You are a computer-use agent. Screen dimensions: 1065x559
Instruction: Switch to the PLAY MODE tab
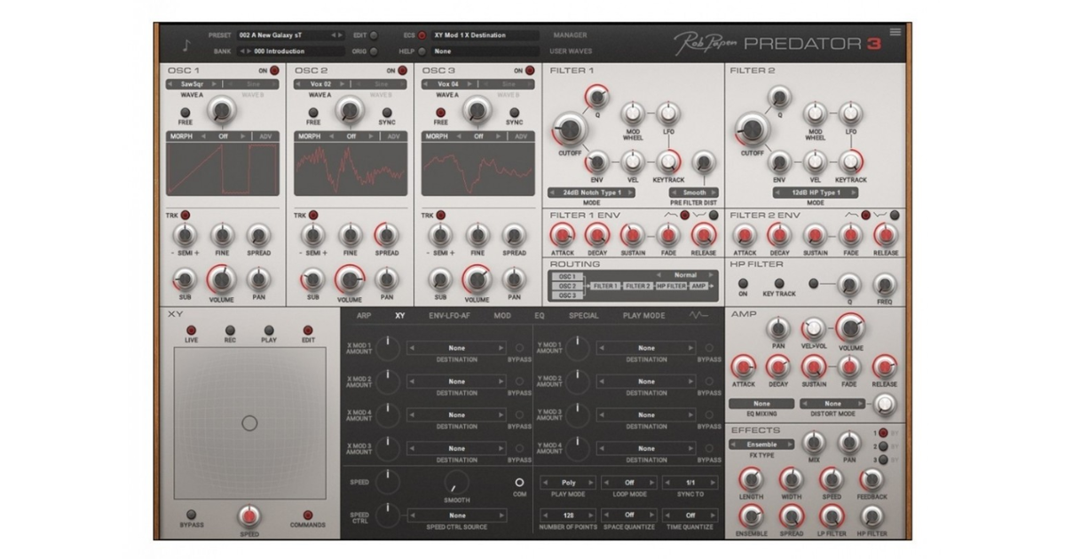[x=643, y=315]
